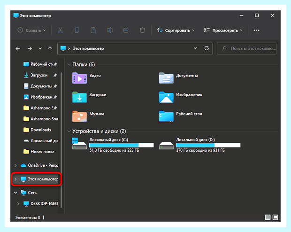Click Этот компьютер in the address bar

[88, 48]
